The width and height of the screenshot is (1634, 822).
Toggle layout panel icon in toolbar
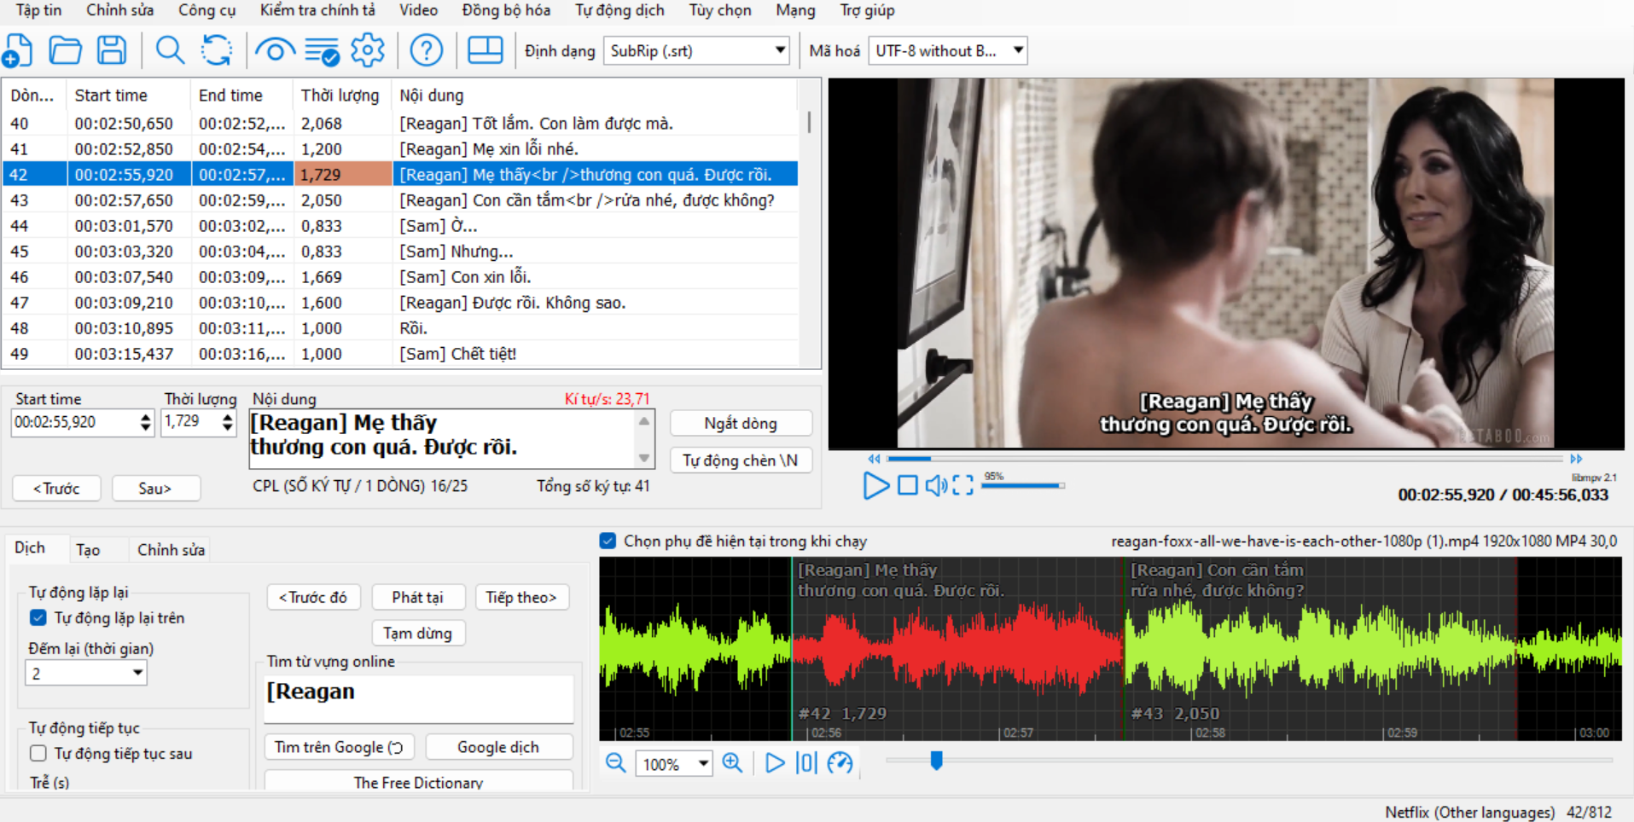485,49
